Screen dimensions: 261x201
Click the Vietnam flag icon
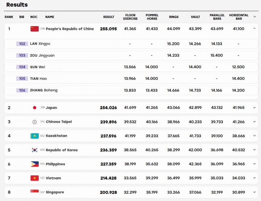pyautogui.click(x=34, y=178)
